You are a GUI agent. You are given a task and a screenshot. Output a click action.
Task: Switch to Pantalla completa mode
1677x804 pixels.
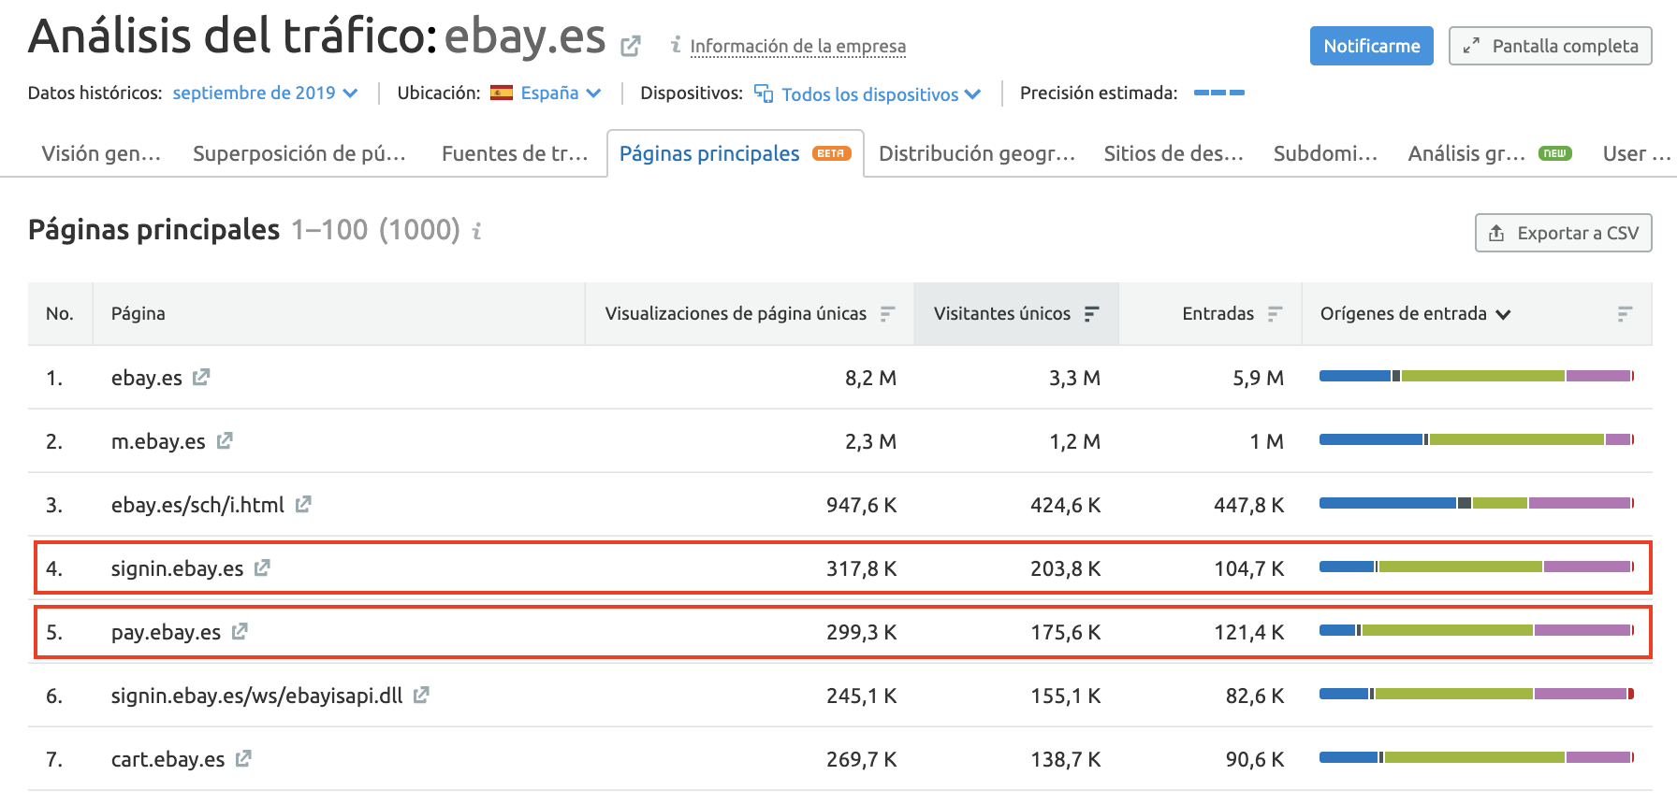point(1550,46)
